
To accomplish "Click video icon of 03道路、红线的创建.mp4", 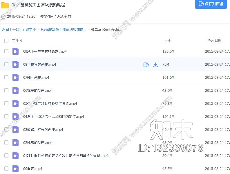I will (x=16, y=129).
